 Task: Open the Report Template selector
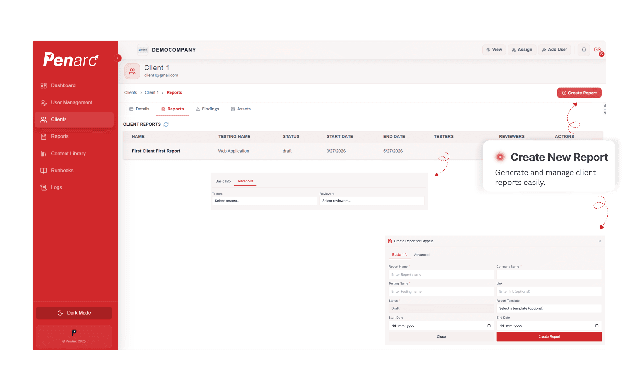[549, 308]
